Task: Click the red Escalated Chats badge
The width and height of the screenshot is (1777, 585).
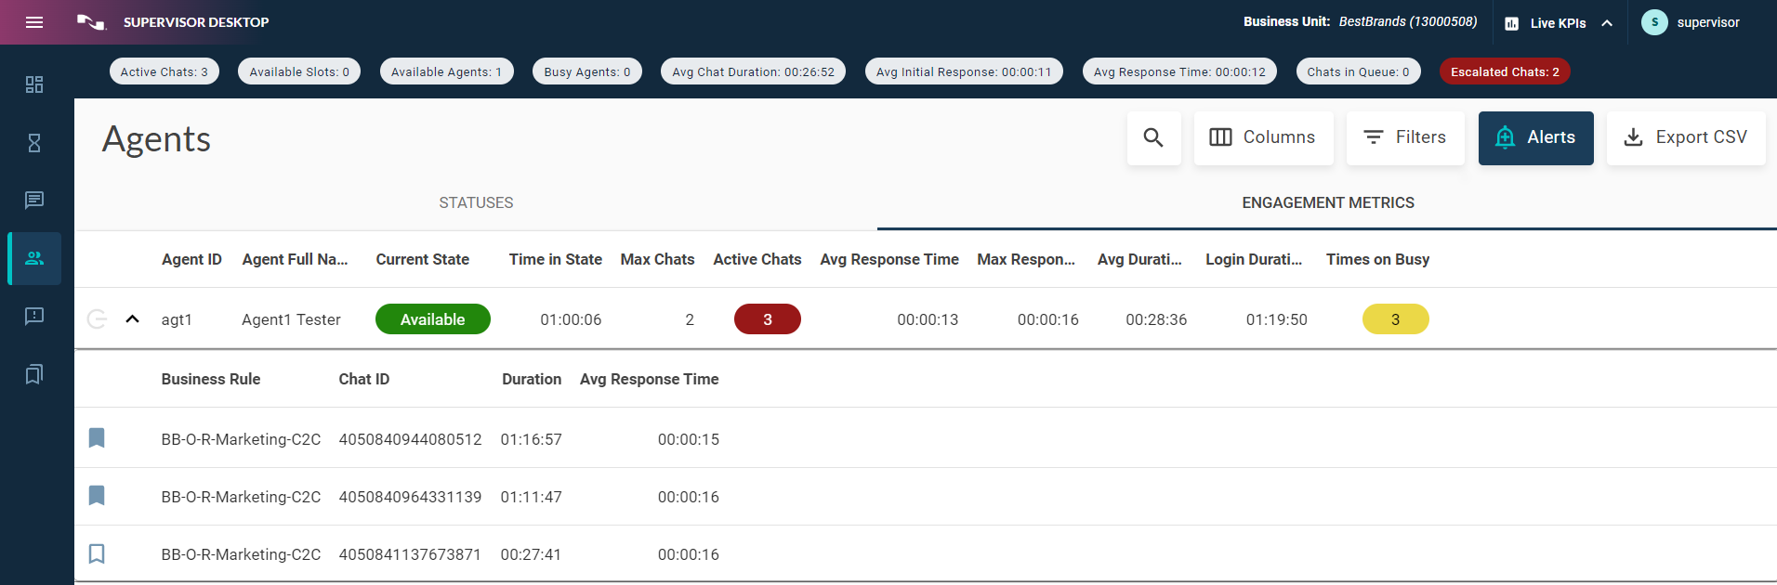Action: (1504, 71)
